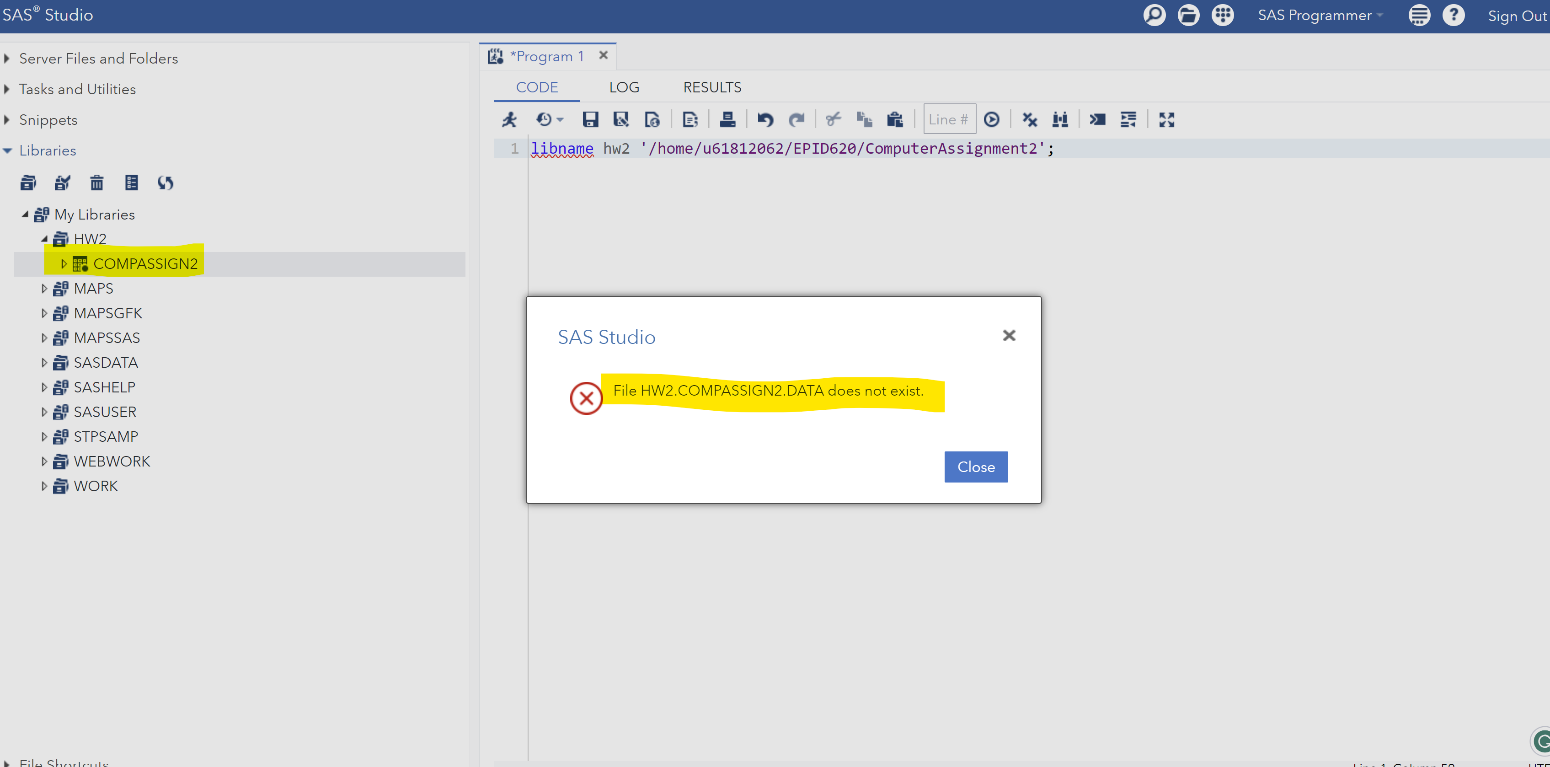Screen dimensions: 1550x767
Task: Click the Refresh libraries icon
Action: coord(166,182)
